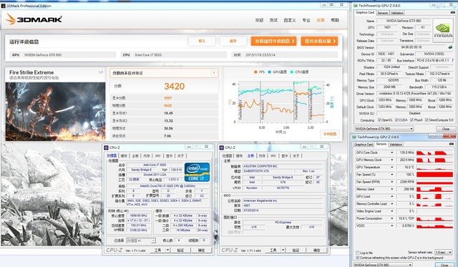Open the Fan Speed (%) sensor dropdown
Screen dimensions: 458x267
[392, 175]
